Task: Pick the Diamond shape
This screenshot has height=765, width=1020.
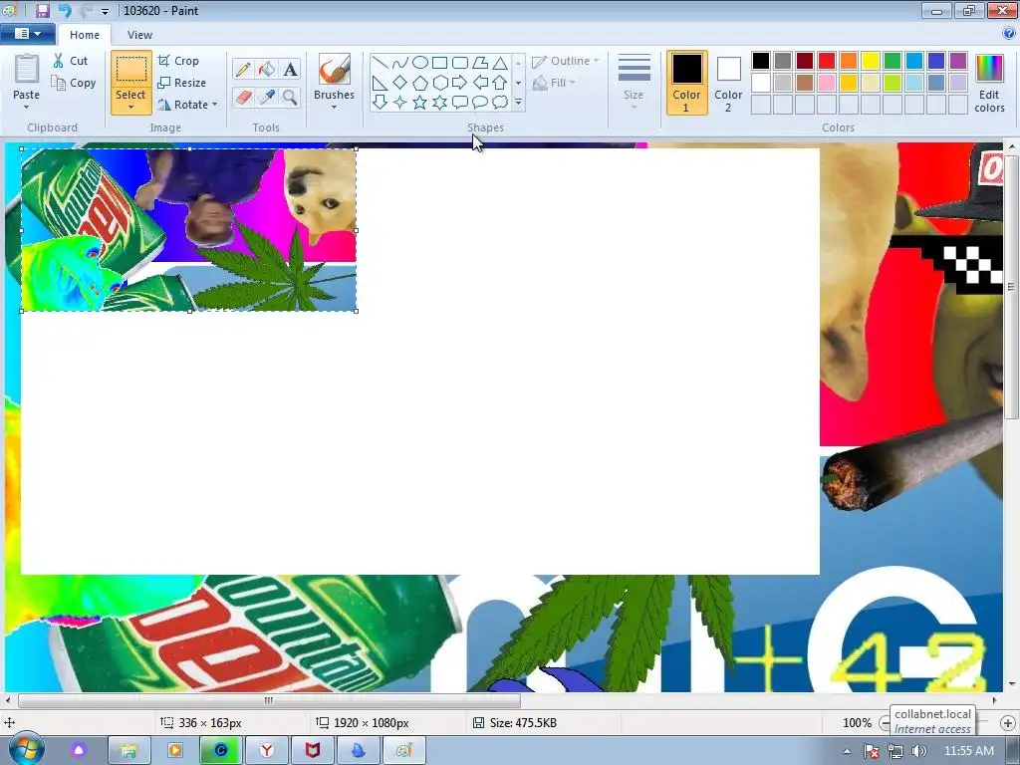Action: click(x=400, y=83)
